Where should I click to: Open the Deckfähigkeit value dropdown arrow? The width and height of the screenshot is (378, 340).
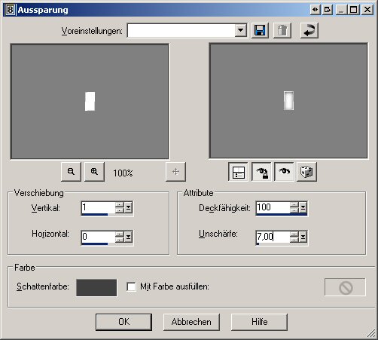(303, 207)
